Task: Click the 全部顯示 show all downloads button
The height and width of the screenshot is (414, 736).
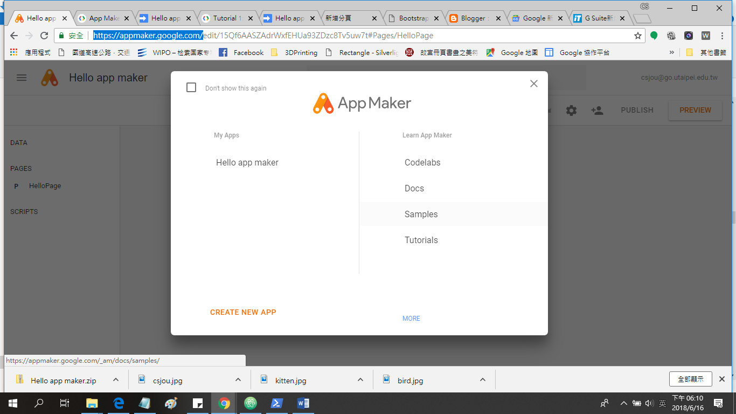Action: point(691,379)
